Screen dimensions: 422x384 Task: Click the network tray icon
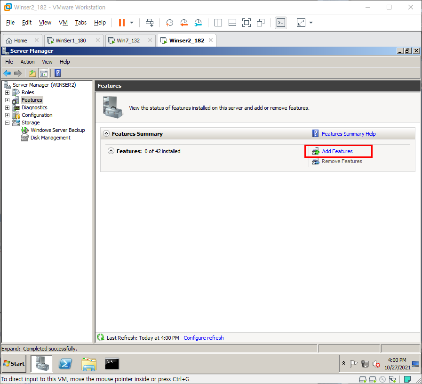pos(365,364)
